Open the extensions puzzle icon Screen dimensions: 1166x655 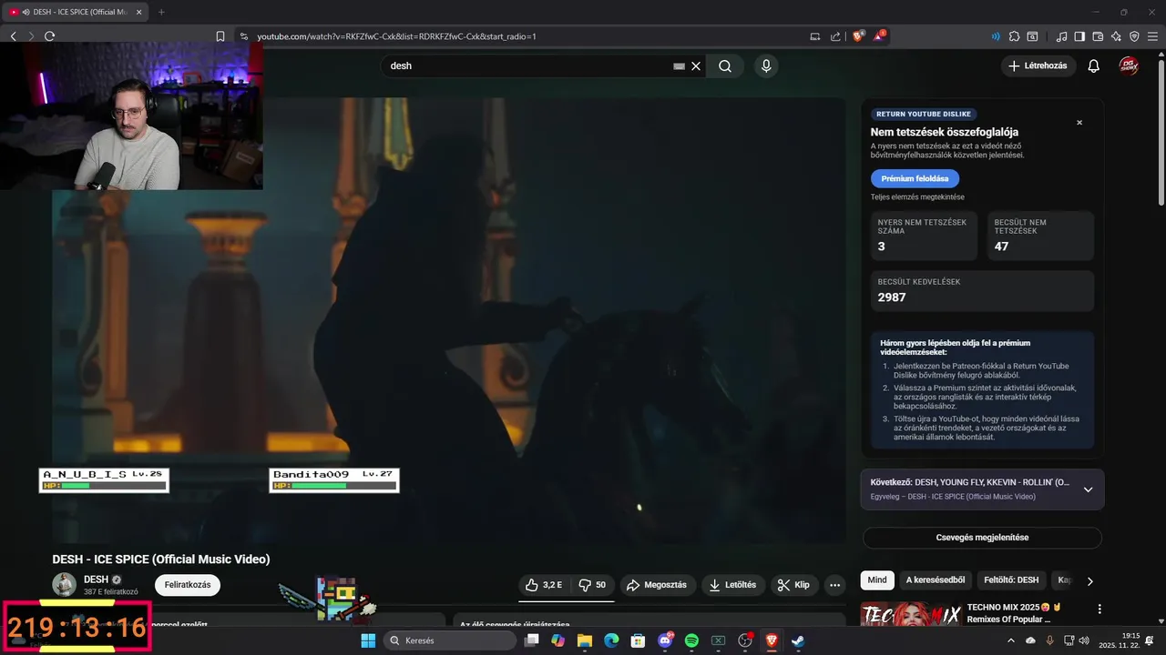click(x=1014, y=36)
